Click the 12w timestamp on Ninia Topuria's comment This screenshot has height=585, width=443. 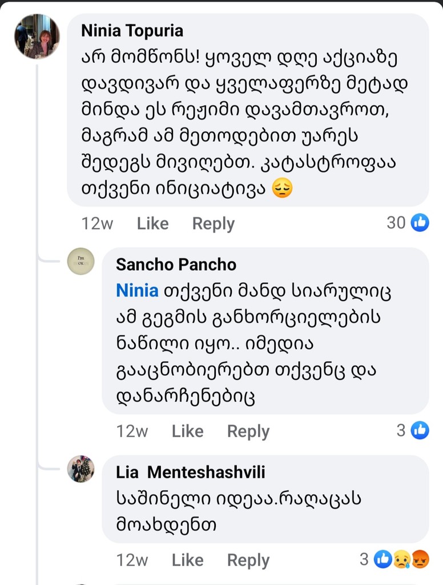(97, 223)
